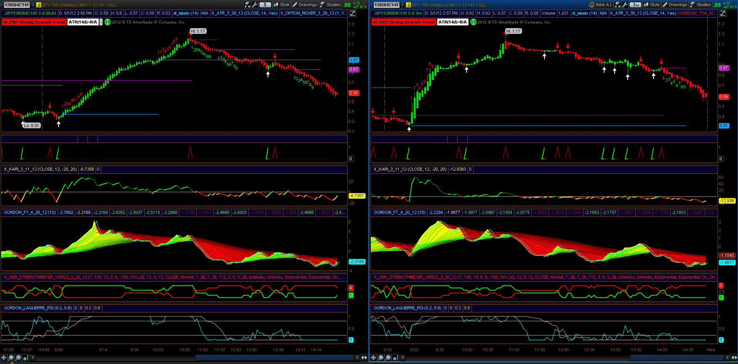
Task: Click right chart yellow link number 2
Action: (x=408, y=5)
